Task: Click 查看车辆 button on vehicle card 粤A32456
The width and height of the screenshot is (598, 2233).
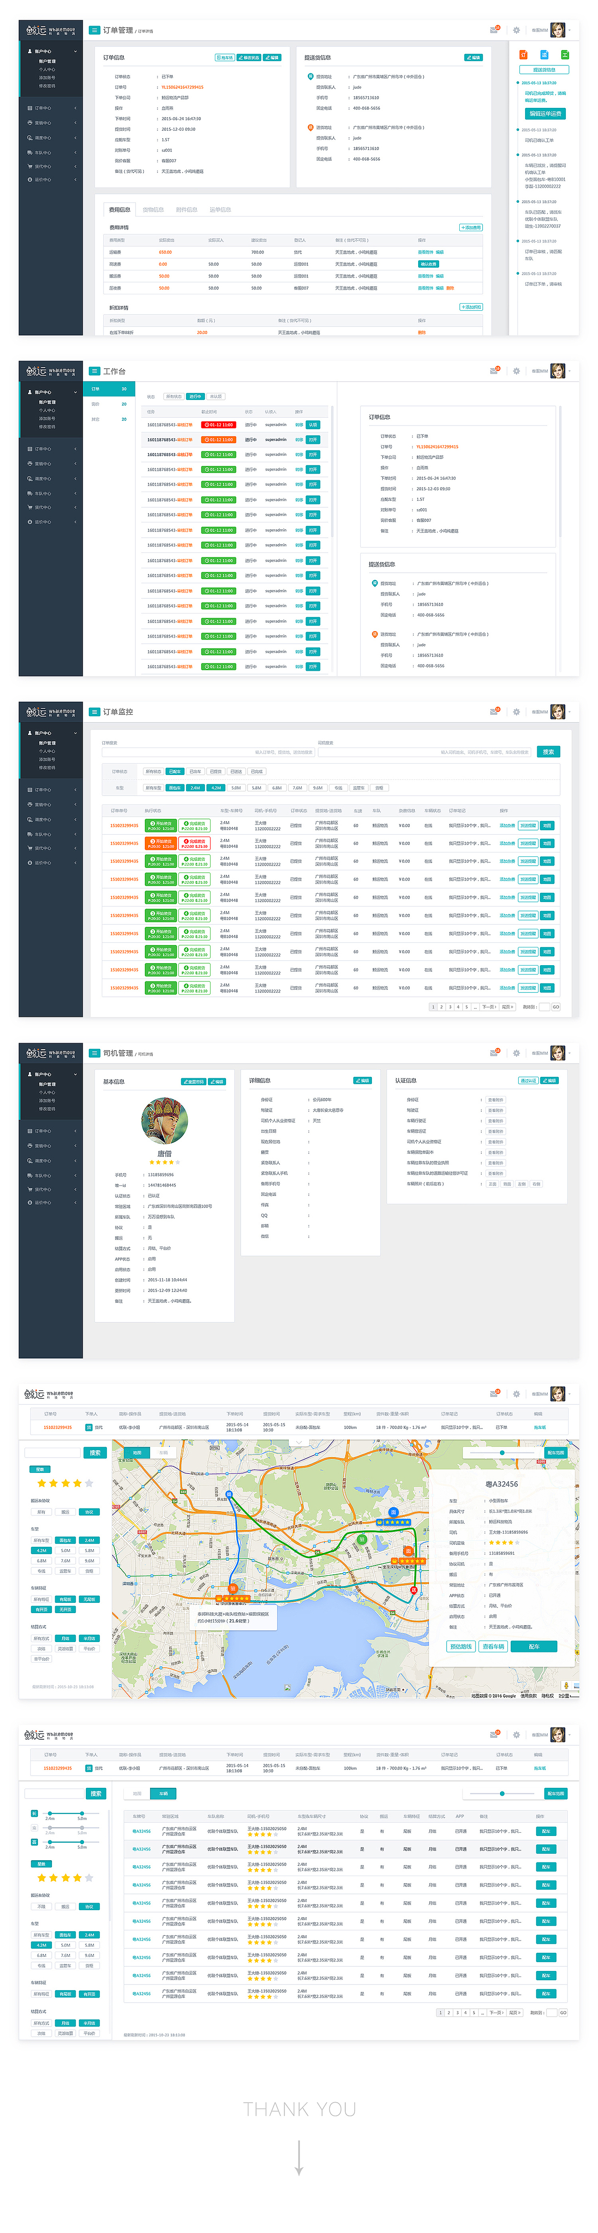Action: pos(493,1646)
